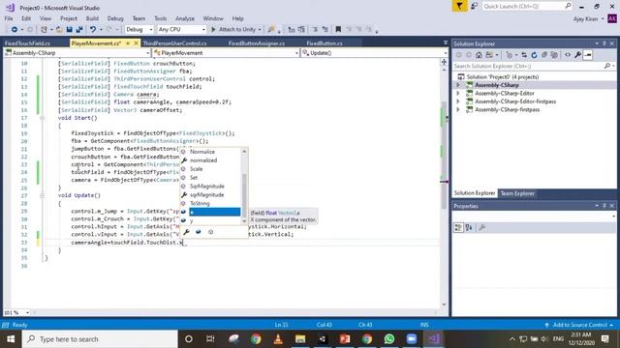Open the Debug configuration dropdown

[139, 29]
